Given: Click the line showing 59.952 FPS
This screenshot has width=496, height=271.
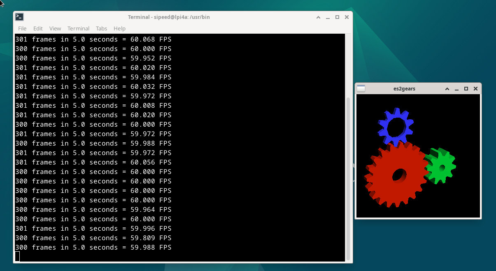Looking at the screenshot, I should click(93, 58).
